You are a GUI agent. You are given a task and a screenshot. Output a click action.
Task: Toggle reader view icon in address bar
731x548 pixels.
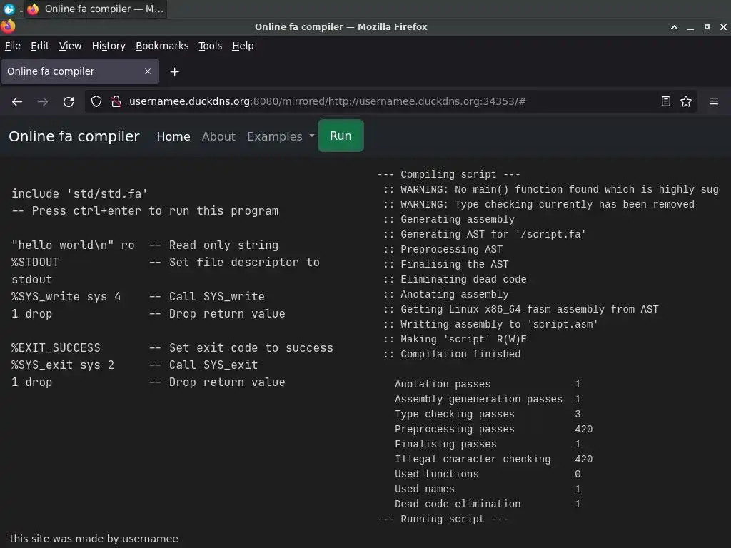666,101
